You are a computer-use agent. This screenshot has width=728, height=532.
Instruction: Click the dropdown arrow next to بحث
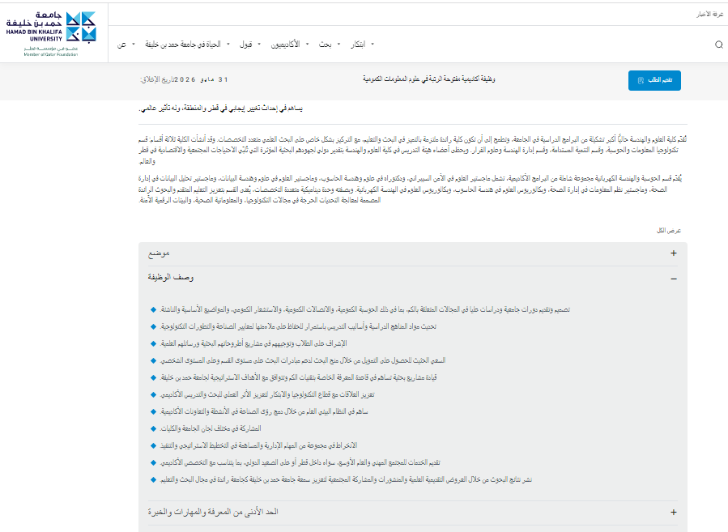point(338,45)
